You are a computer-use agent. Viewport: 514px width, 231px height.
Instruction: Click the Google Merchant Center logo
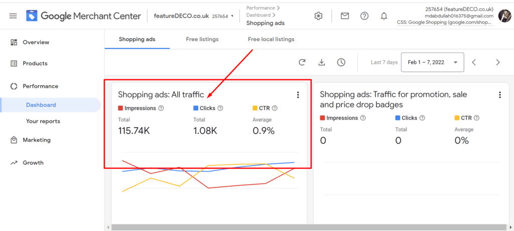tap(84, 16)
